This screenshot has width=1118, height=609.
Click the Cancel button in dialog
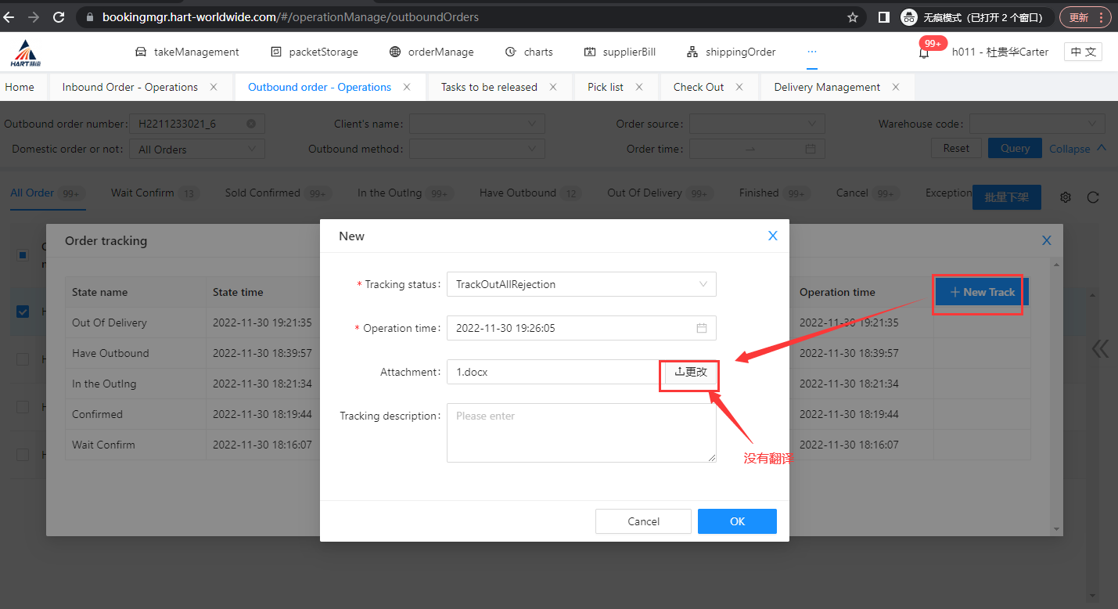point(643,521)
